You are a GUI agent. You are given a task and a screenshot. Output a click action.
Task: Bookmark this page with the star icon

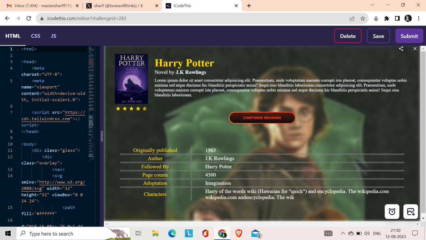[x=362, y=18]
